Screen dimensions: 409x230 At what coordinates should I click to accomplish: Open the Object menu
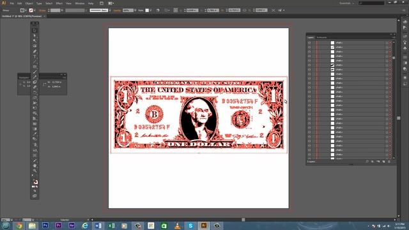tap(29, 3)
